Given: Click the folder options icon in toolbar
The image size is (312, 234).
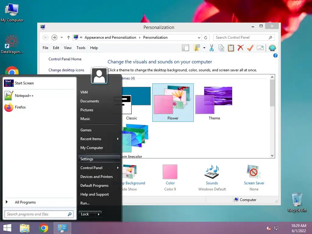Looking at the screenshot, I should (197, 48).
